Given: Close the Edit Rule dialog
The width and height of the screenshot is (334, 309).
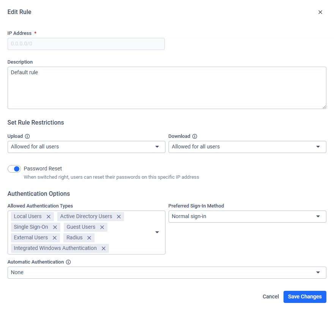Looking at the screenshot, I should [320, 12].
